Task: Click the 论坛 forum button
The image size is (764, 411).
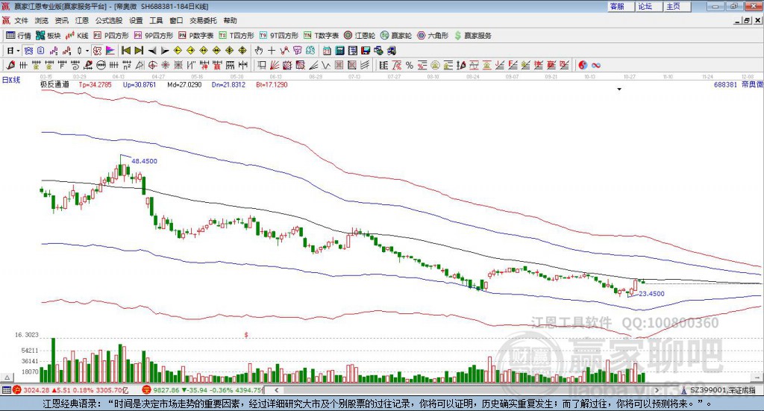Action: 645,6
